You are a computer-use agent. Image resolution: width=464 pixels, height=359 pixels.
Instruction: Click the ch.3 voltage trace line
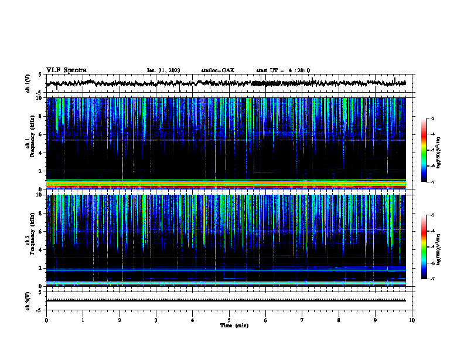[226, 300]
